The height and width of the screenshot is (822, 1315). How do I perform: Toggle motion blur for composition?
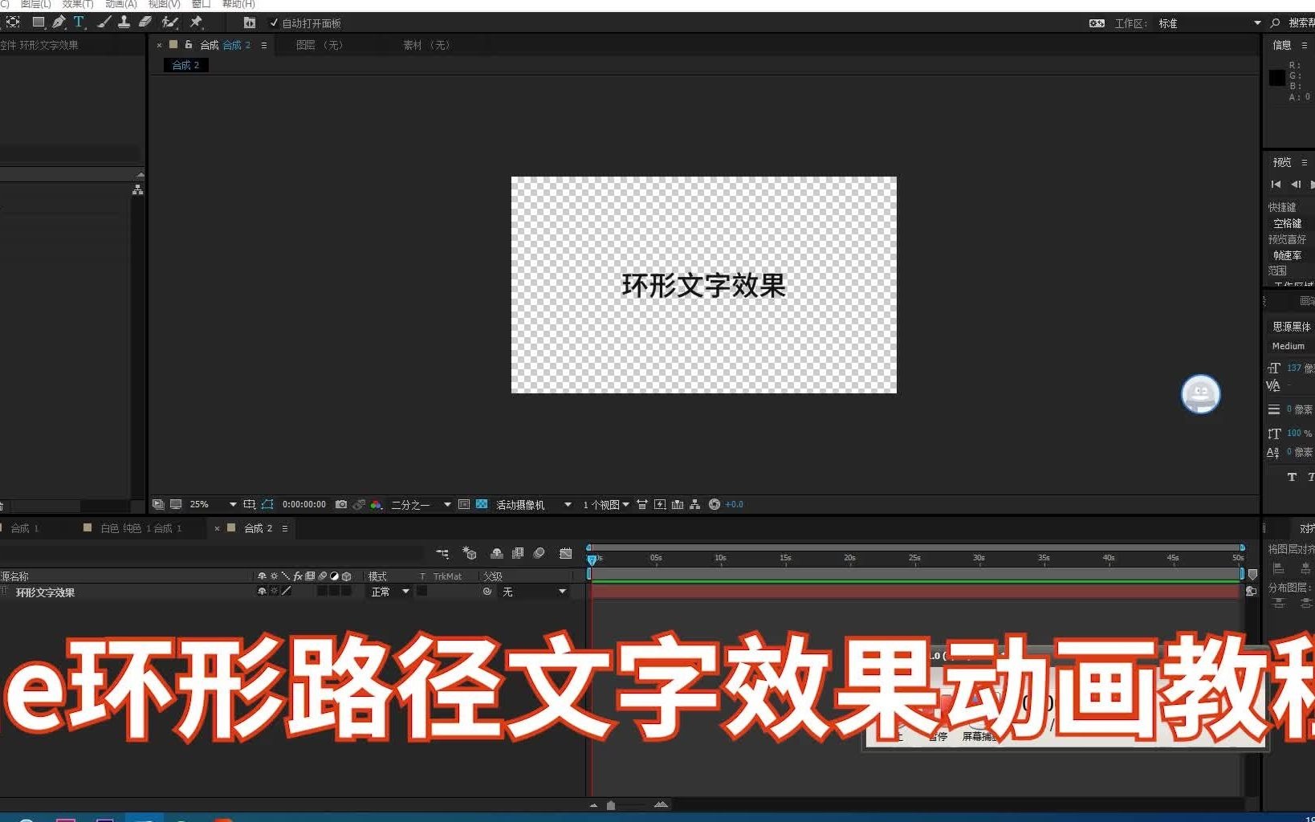(539, 553)
